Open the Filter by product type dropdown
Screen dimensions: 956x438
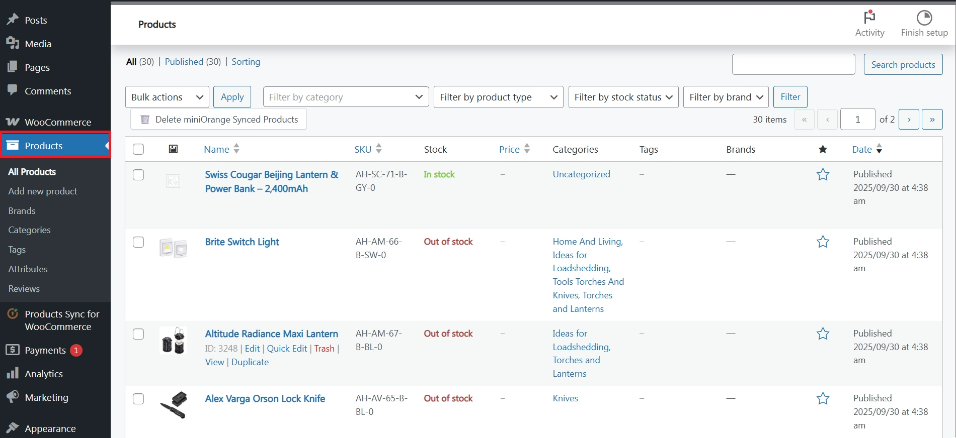499,97
